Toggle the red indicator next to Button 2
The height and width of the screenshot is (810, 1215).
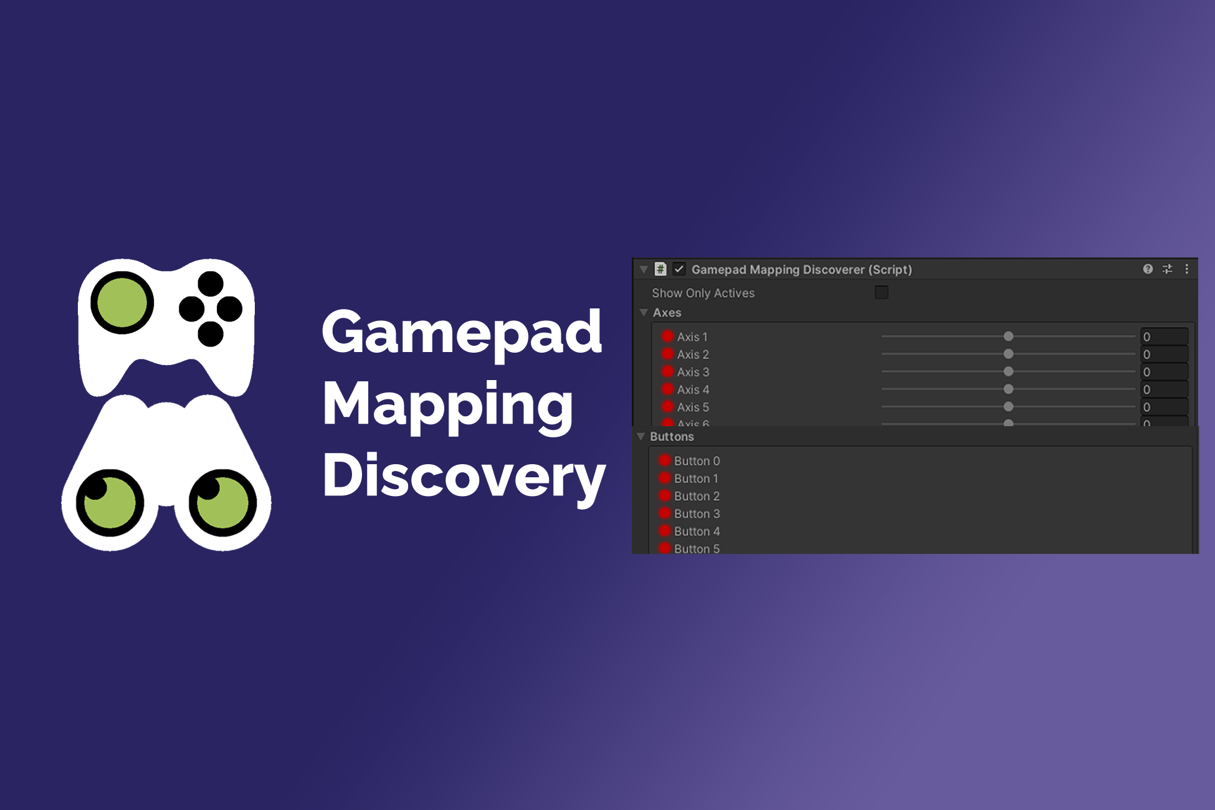(x=664, y=497)
